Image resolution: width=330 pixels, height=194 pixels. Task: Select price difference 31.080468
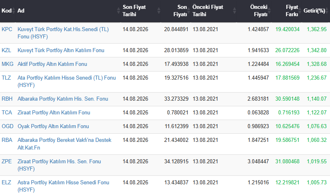pos(287,161)
